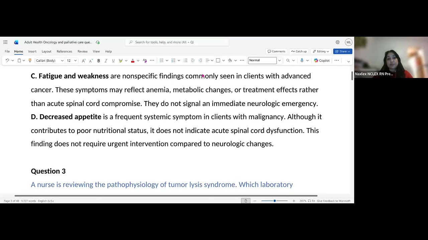Zoom in with plus button
Screen dimensions: 428x240
[x=294, y=201]
